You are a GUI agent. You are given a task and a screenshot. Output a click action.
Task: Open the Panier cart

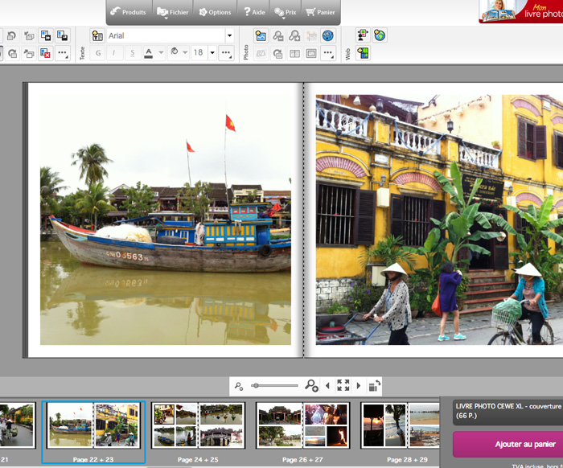(320, 12)
